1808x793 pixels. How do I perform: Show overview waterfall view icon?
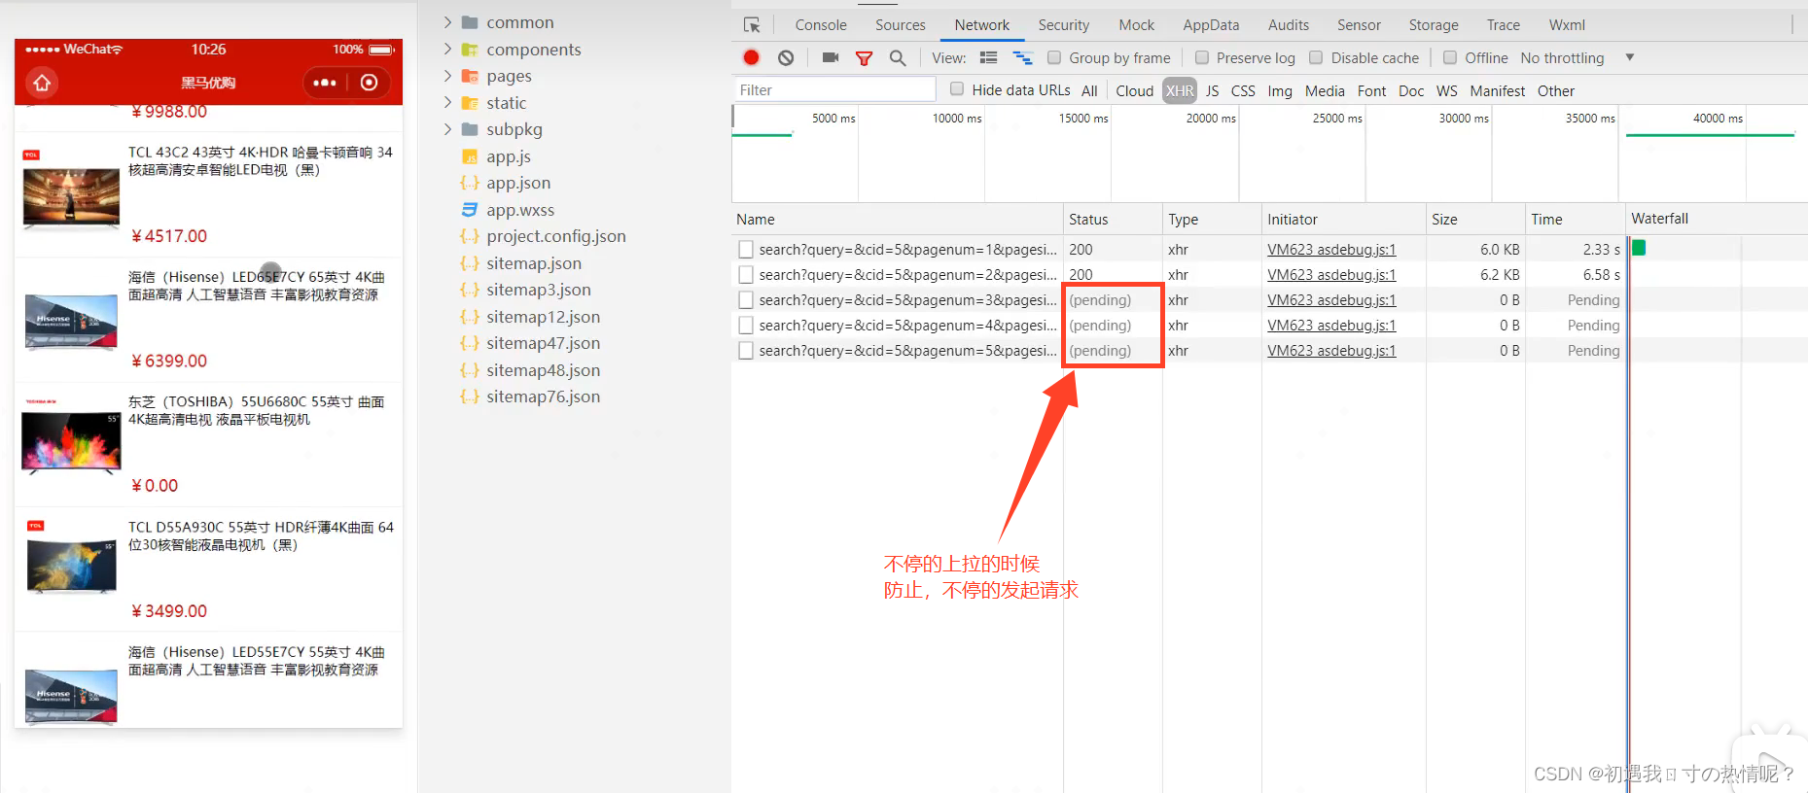pyautogui.click(x=1023, y=58)
